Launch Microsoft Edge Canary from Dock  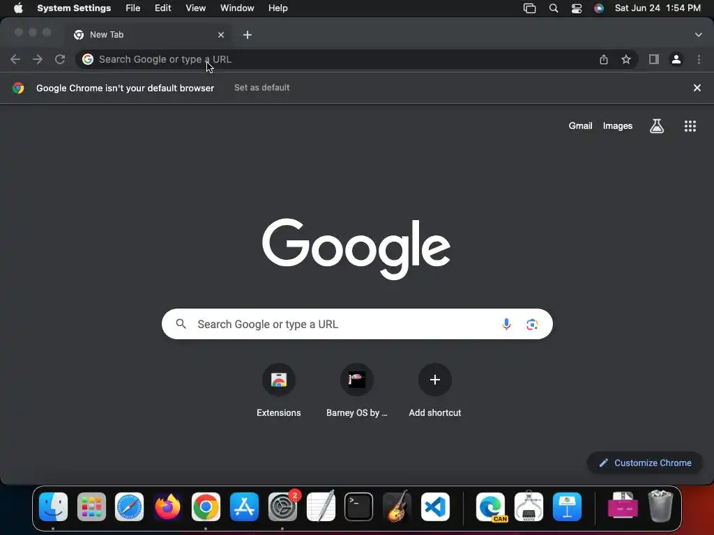(490, 506)
